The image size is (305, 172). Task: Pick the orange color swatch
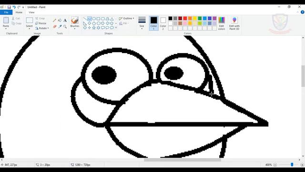[x=190, y=18]
